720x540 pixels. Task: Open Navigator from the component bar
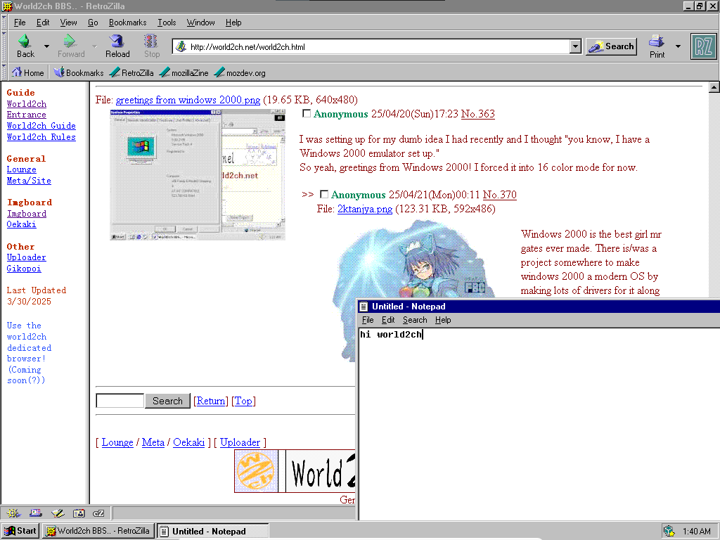(13, 513)
